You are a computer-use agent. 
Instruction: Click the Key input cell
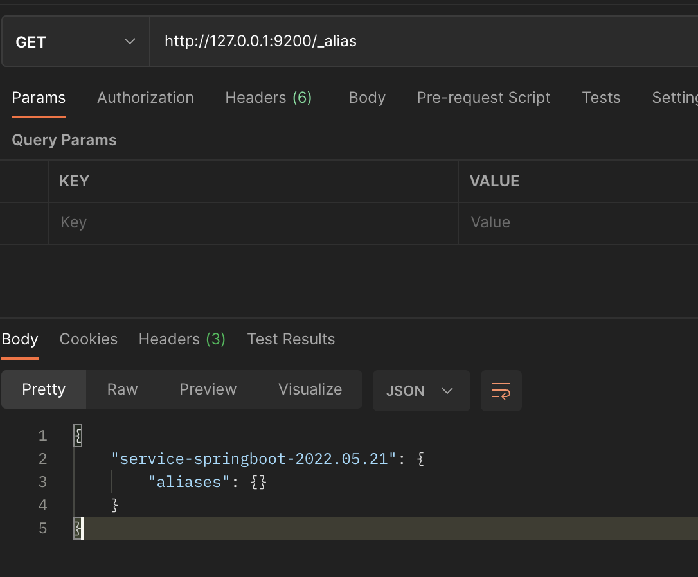pos(252,222)
